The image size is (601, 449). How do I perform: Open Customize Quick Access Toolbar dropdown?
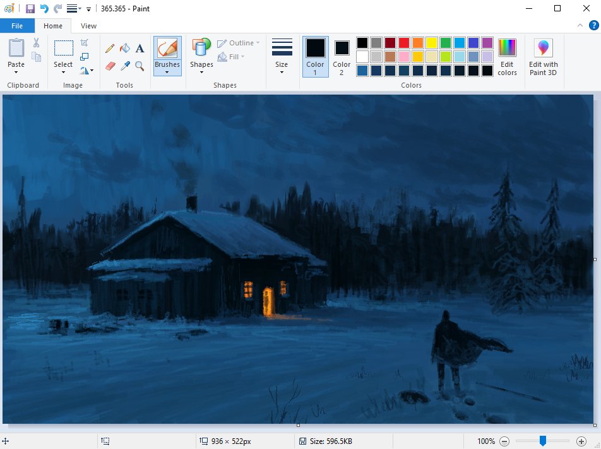point(88,9)
